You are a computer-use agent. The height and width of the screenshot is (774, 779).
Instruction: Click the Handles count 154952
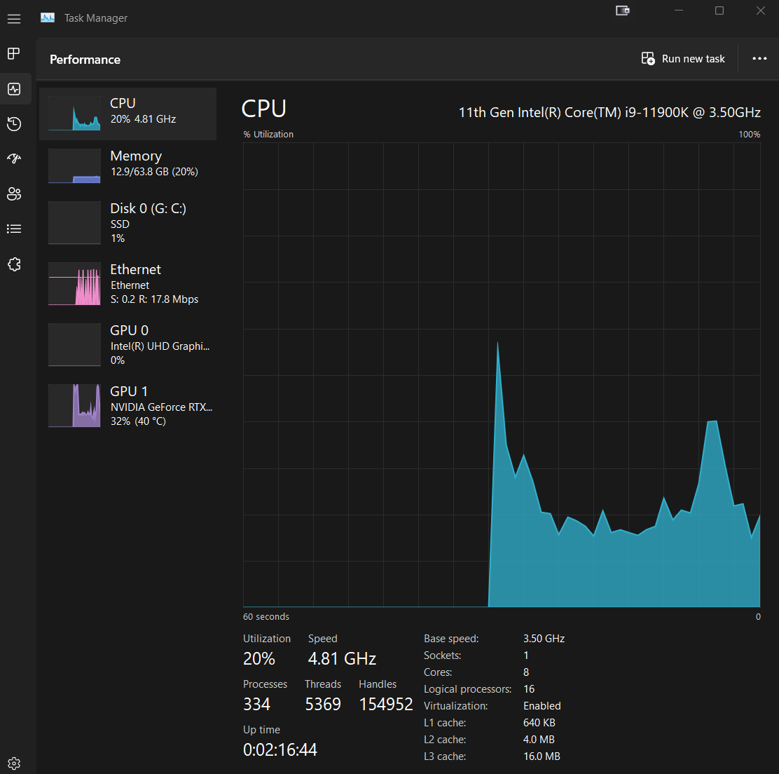(x=386, y=705)
